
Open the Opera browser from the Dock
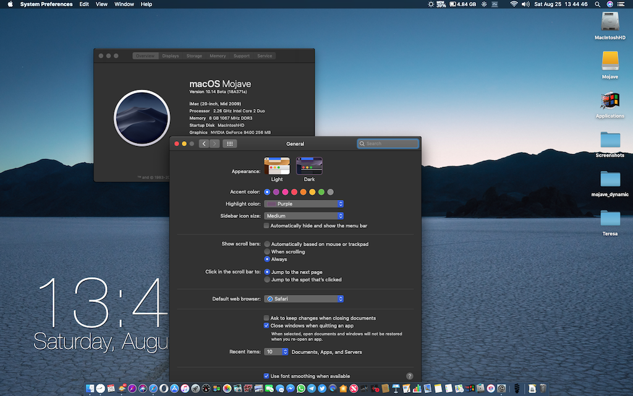point(164,389)
